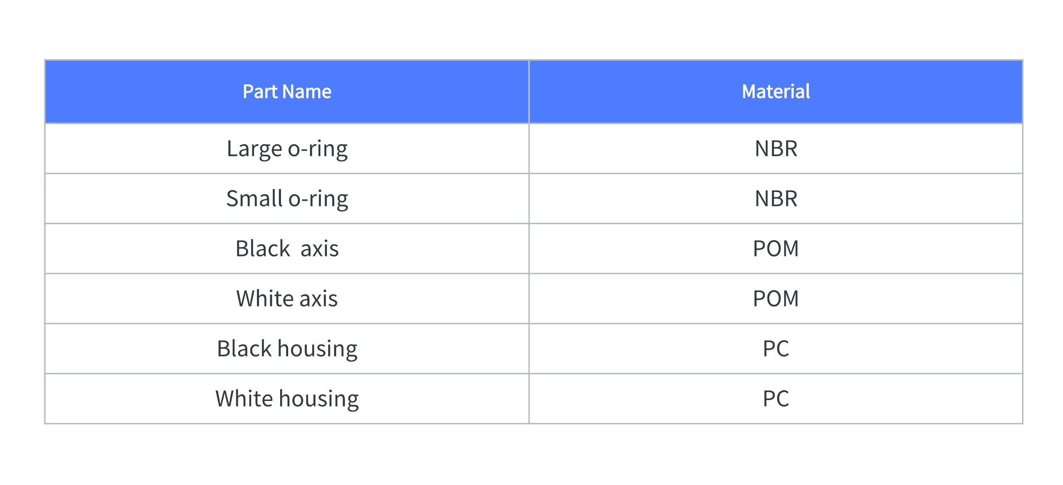This screenshot has width=1063, height=485.
Task: Select the Black housing cell
Action: point(287,349)
